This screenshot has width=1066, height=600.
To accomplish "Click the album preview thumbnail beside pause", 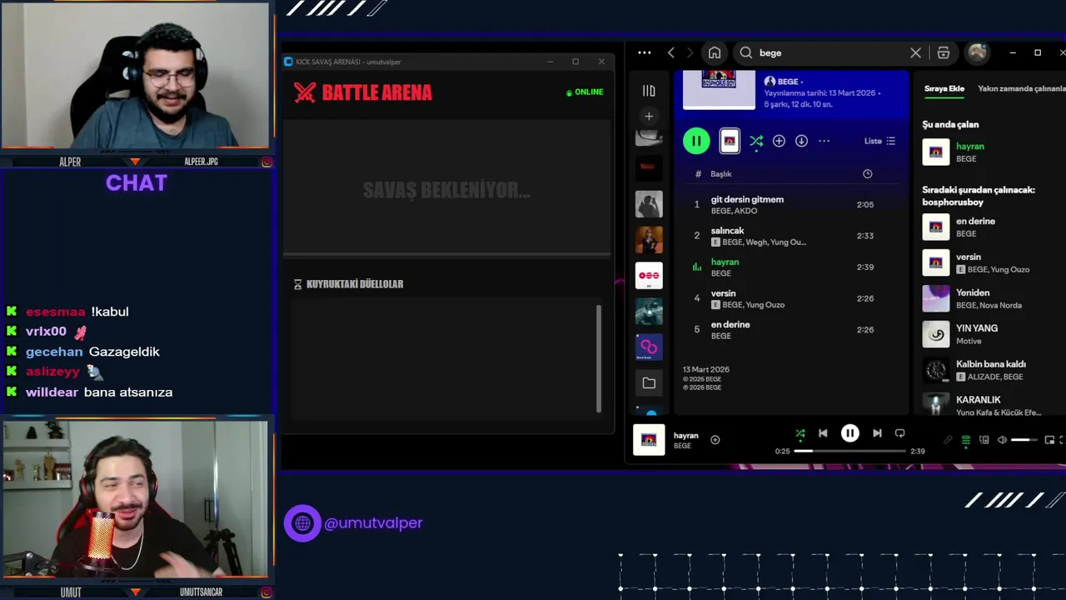I will click(730, 141).
